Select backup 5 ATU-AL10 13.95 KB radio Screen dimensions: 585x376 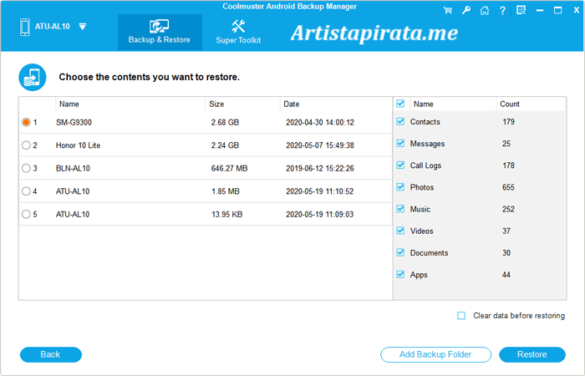click(x=26, y=214)
